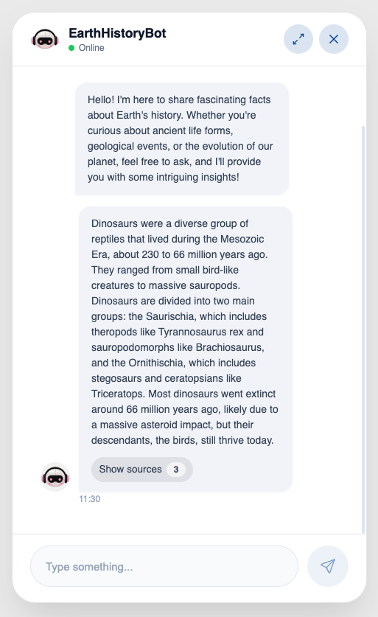Viewport: 378px width, 617px height.
Task: Click the 11:30 message timestamp
Action: pos(90,499)
